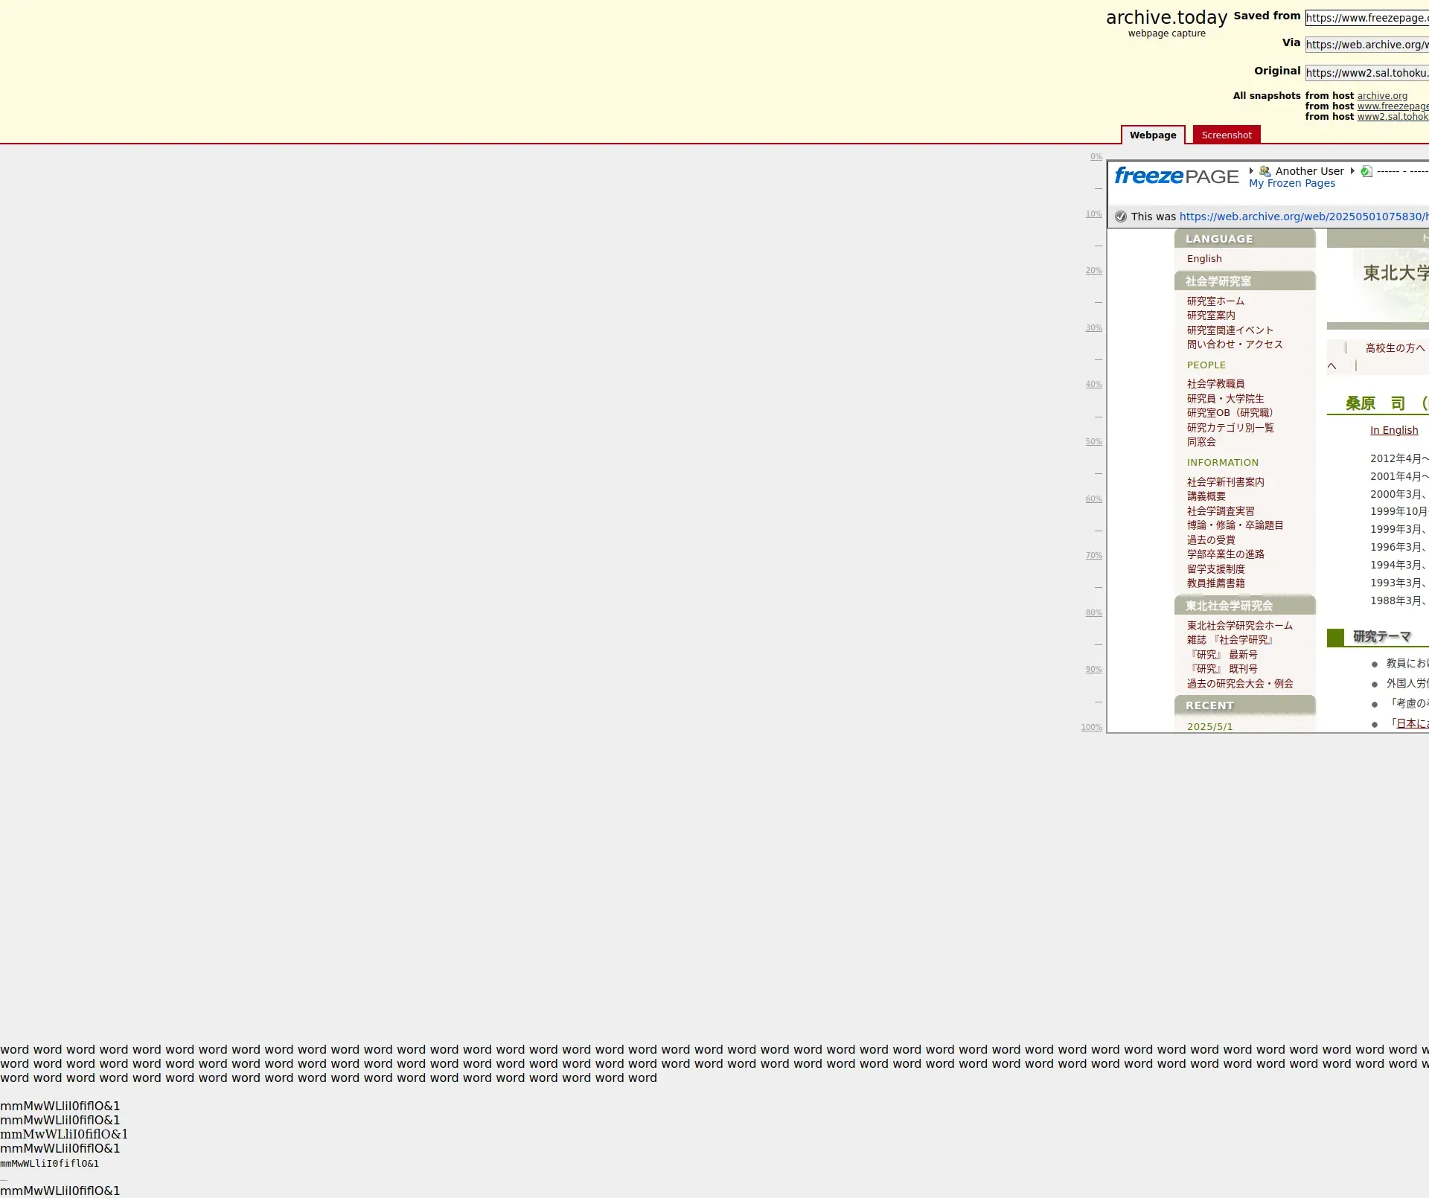Screen dimensions: 1429x1198
Task: Click the Original URL input field
Action: [x=1366, y=73]
